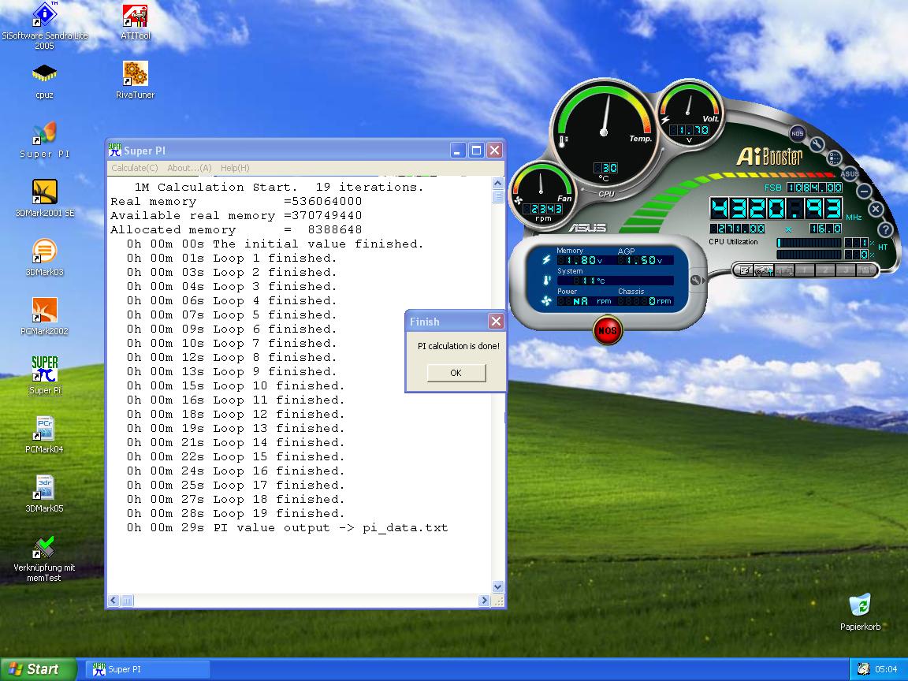Open the Help(H) menu in Super PI
The image size is (908, 681).
pyautogui.click(x=235, y=168)
